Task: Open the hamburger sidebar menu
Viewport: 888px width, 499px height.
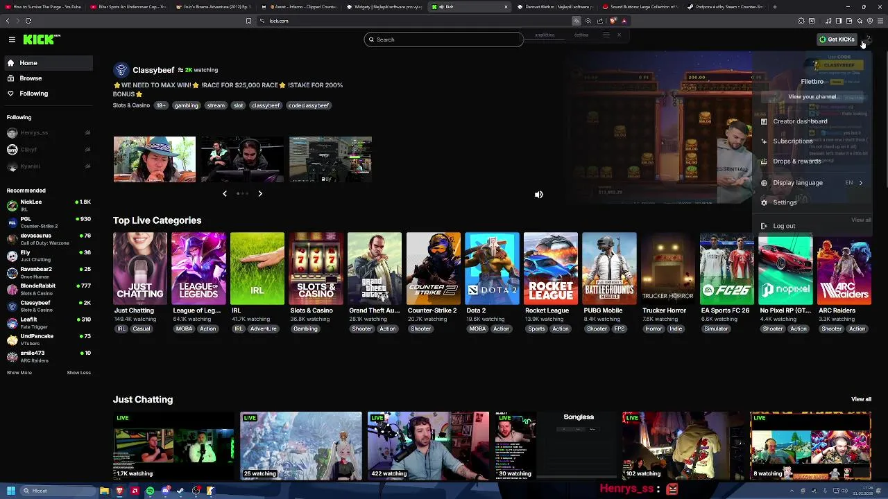Action: coord(12,40)
